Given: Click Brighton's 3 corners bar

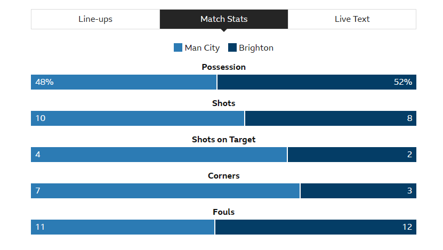Looking at the screenshot, I should tap(358, 191).
